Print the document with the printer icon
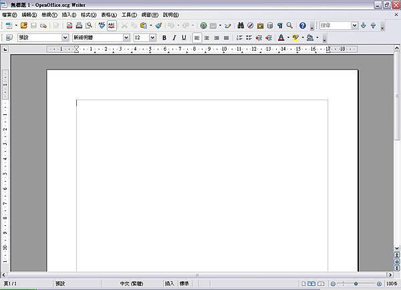The height and width of the screenshot is (290, 401). [x=79, y=25]
